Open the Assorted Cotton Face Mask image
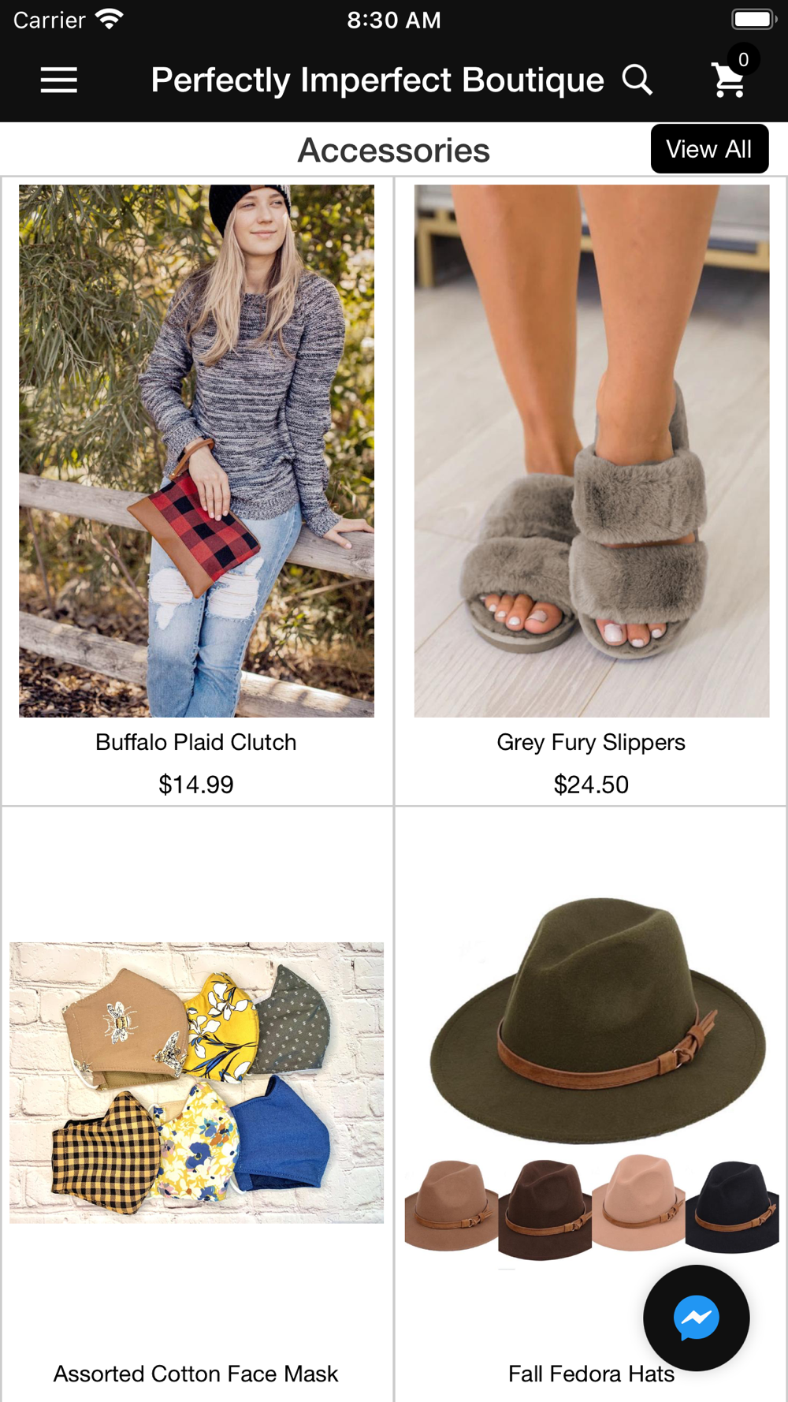Viewport: 788px width, 1402px height. point(196,1083)
